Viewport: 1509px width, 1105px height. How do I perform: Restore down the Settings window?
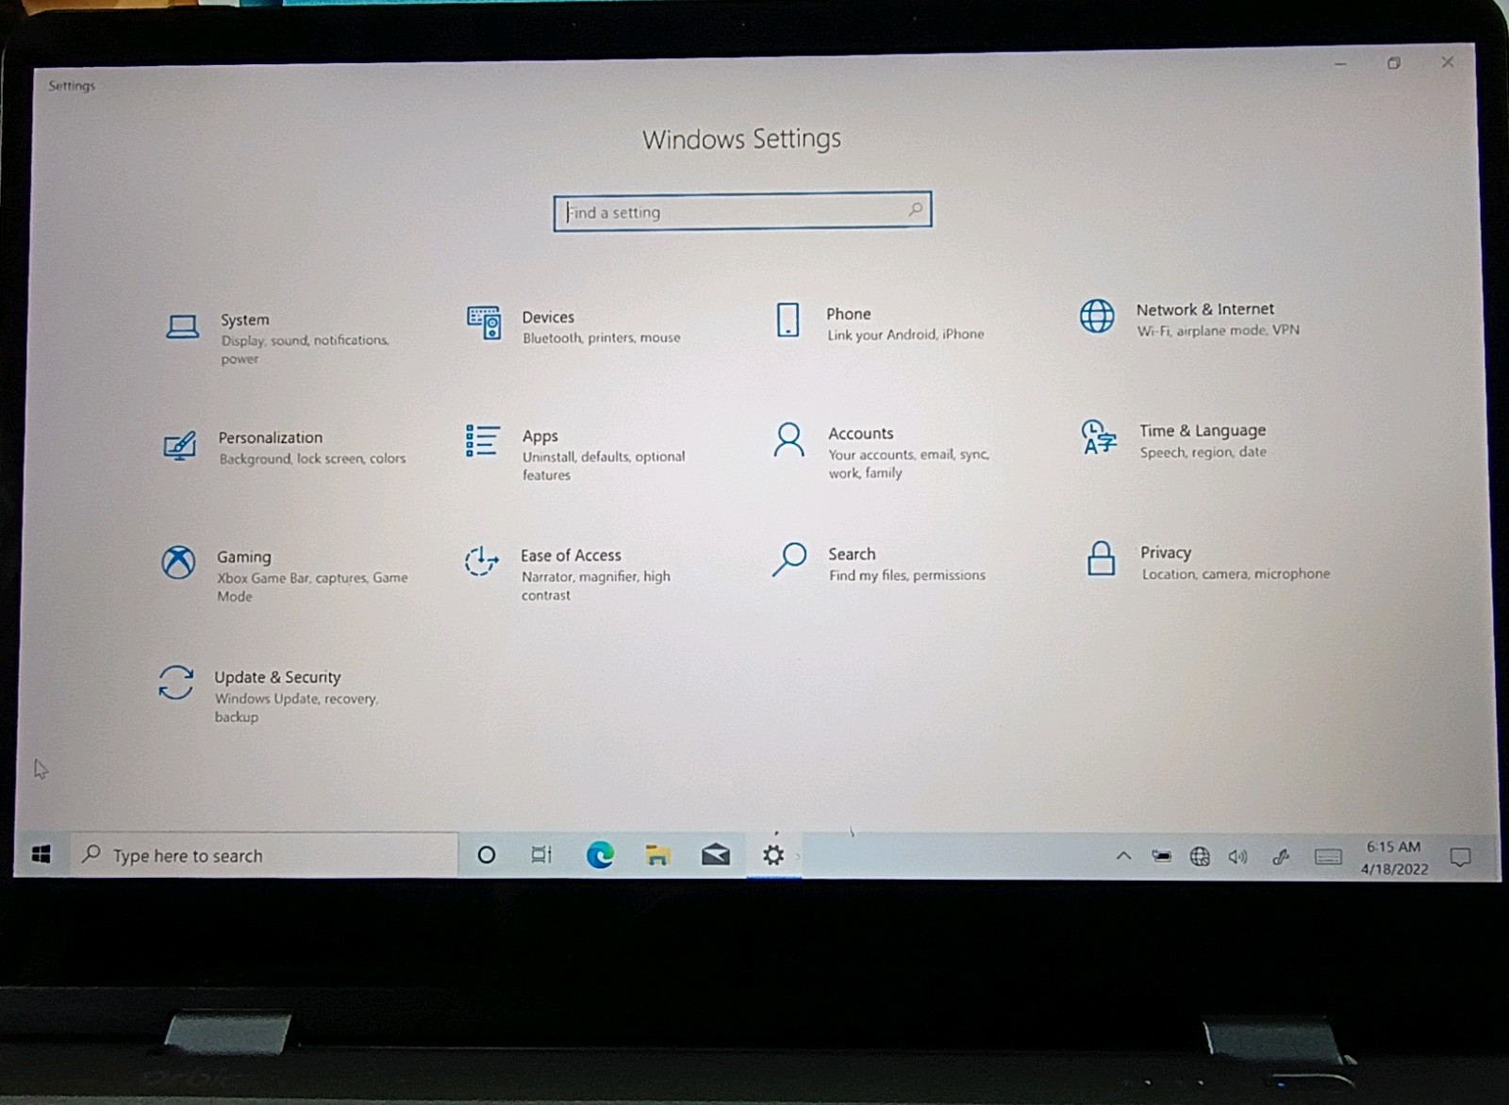point(1394,63)
